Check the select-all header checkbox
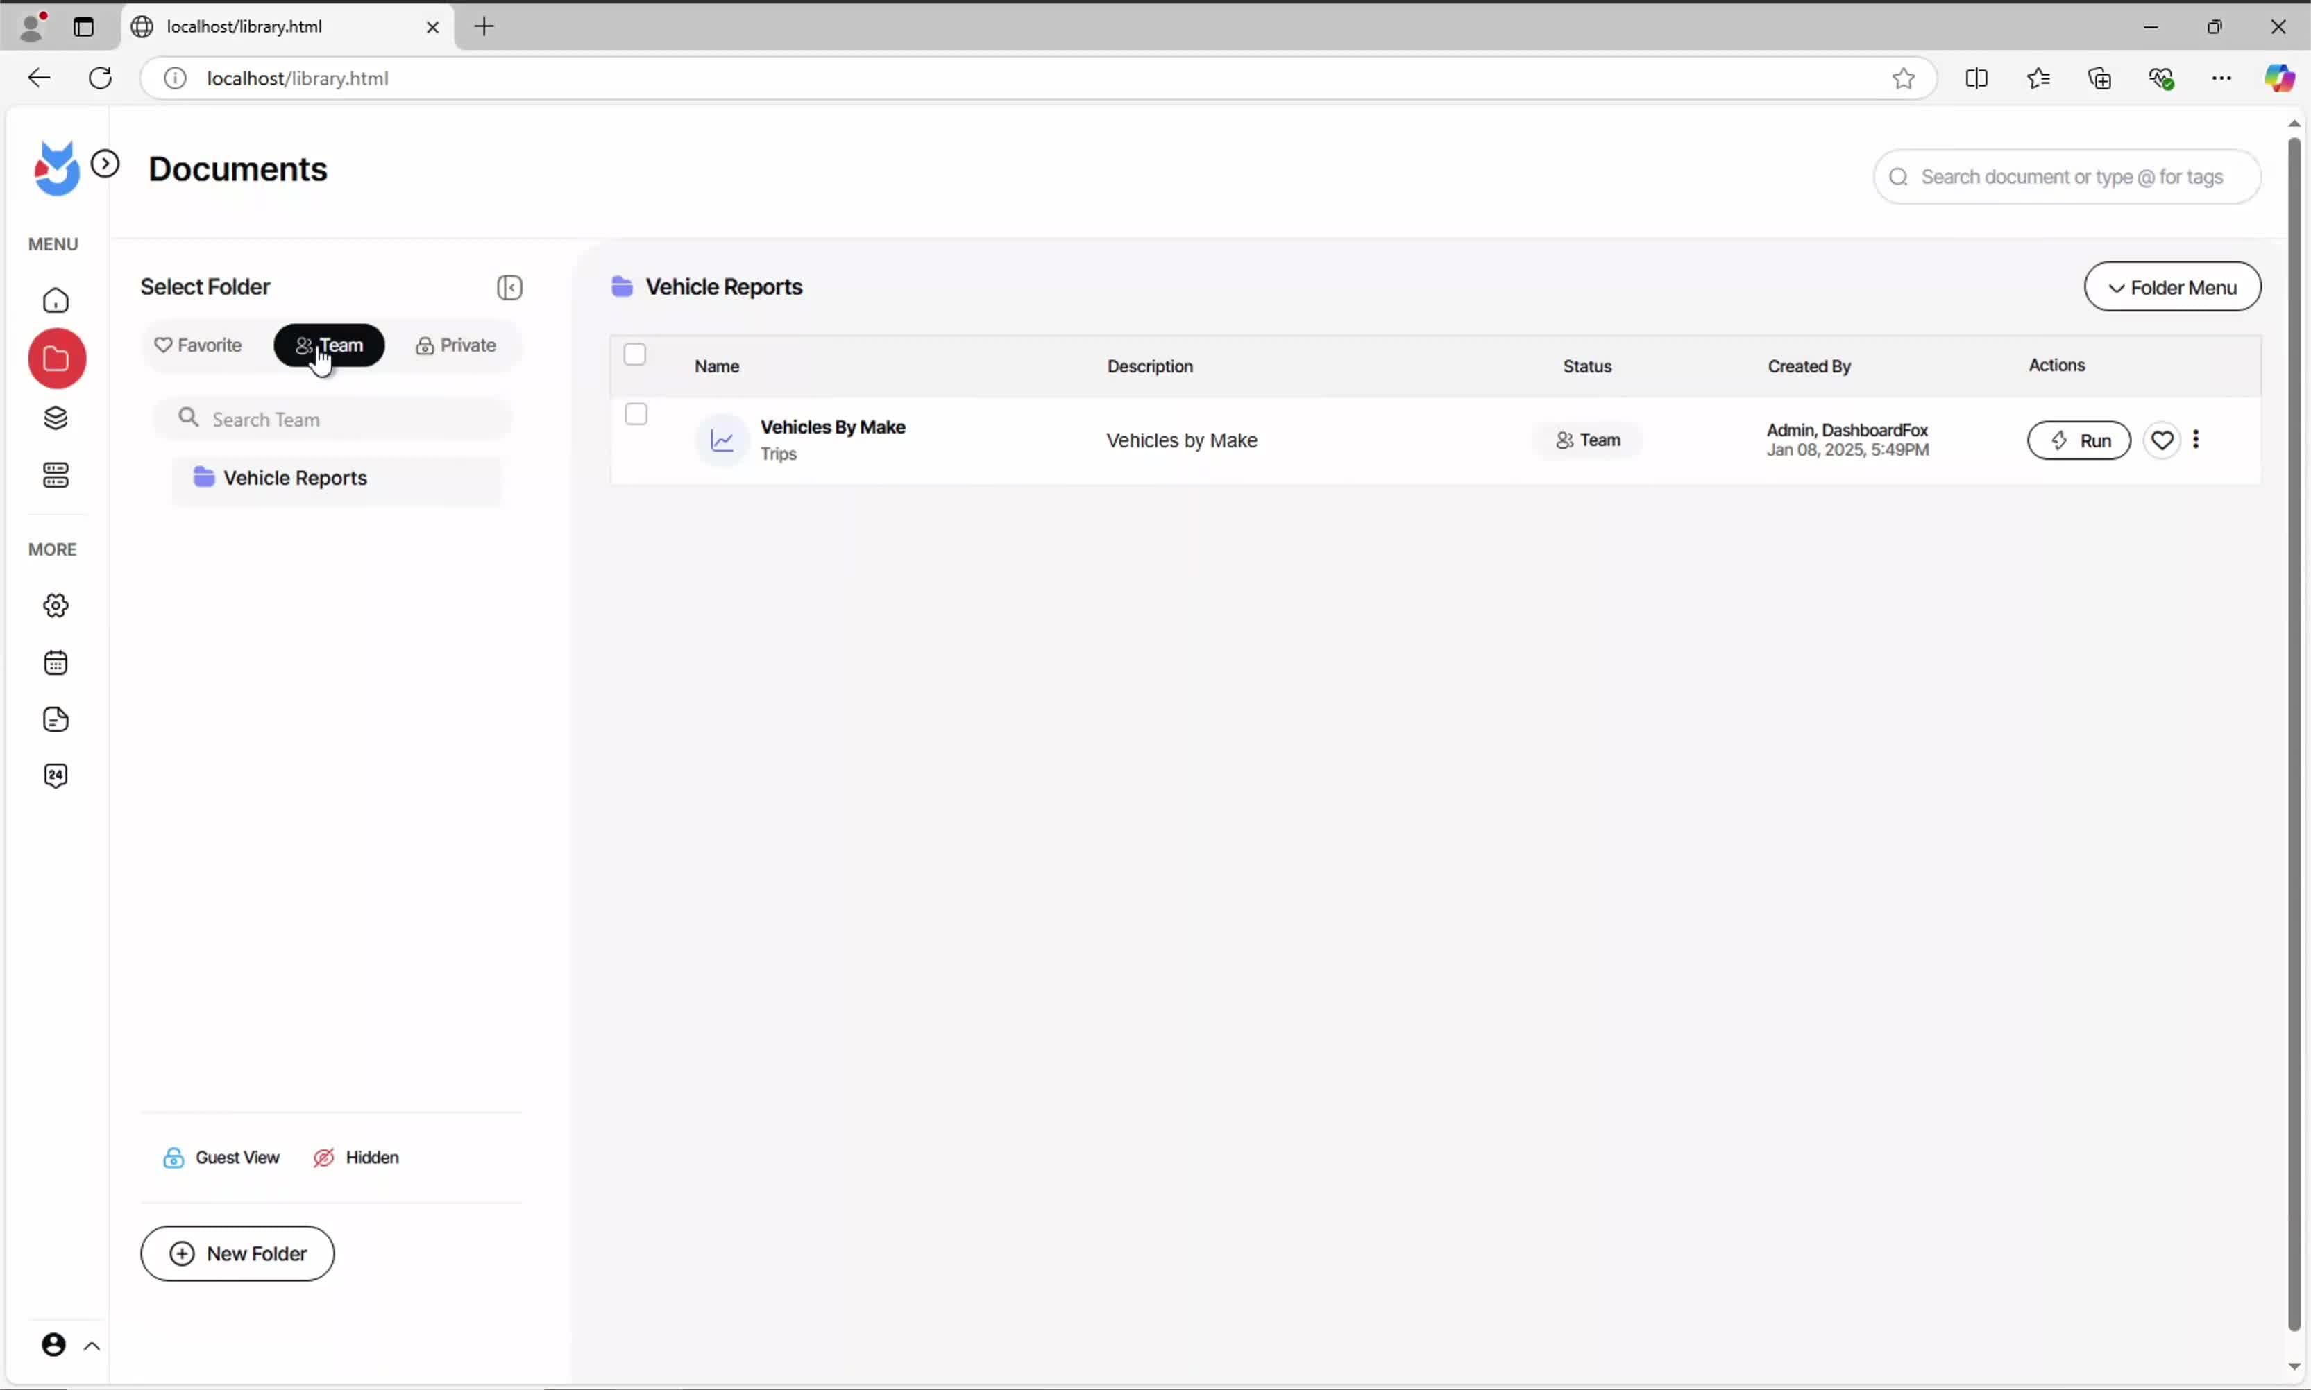Image resolution: width=2311 pixels, height=1390 pixels. pos(634,355)
